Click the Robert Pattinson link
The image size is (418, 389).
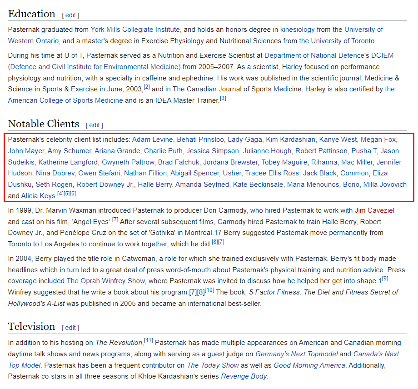[321, 150]
